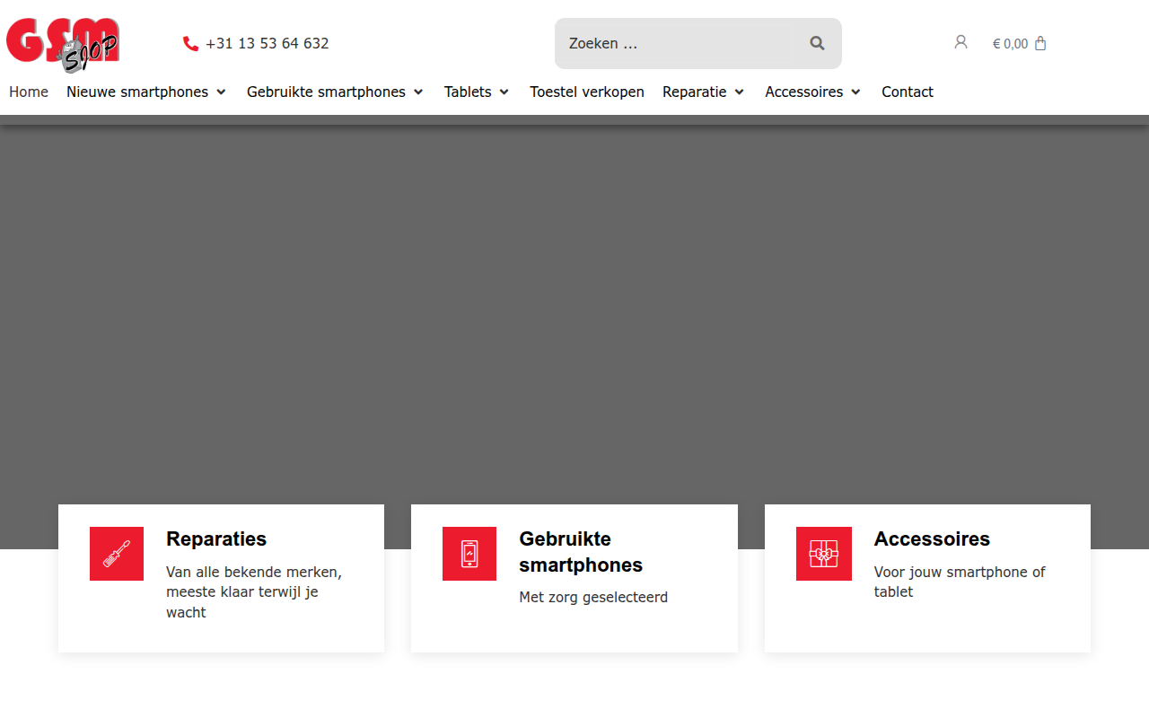Select text 'Met zorg geselecteerd'
This screenshot has height=718, width=1149.
point(593,597)
